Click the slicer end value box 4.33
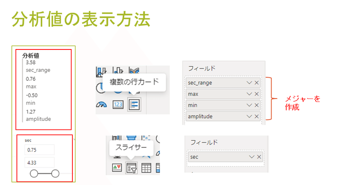Screen dimensions: 345x185 pos(39,163)
